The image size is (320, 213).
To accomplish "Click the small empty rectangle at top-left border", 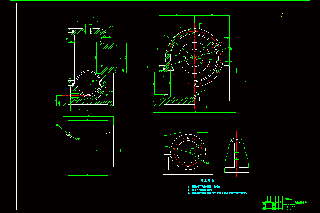I will click(23, 4).
